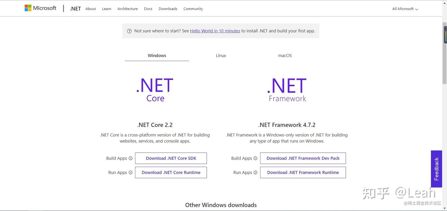The width and height of the screenshot is (447, 211).
Task: Click the info icon next to Build Apps for Framework
Action: click(255, 158)
